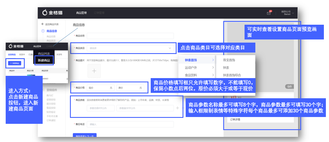The image size is (329, 142).
Task: Click the 金桔猫 logo in main header
Action: [x=53, y=13]
